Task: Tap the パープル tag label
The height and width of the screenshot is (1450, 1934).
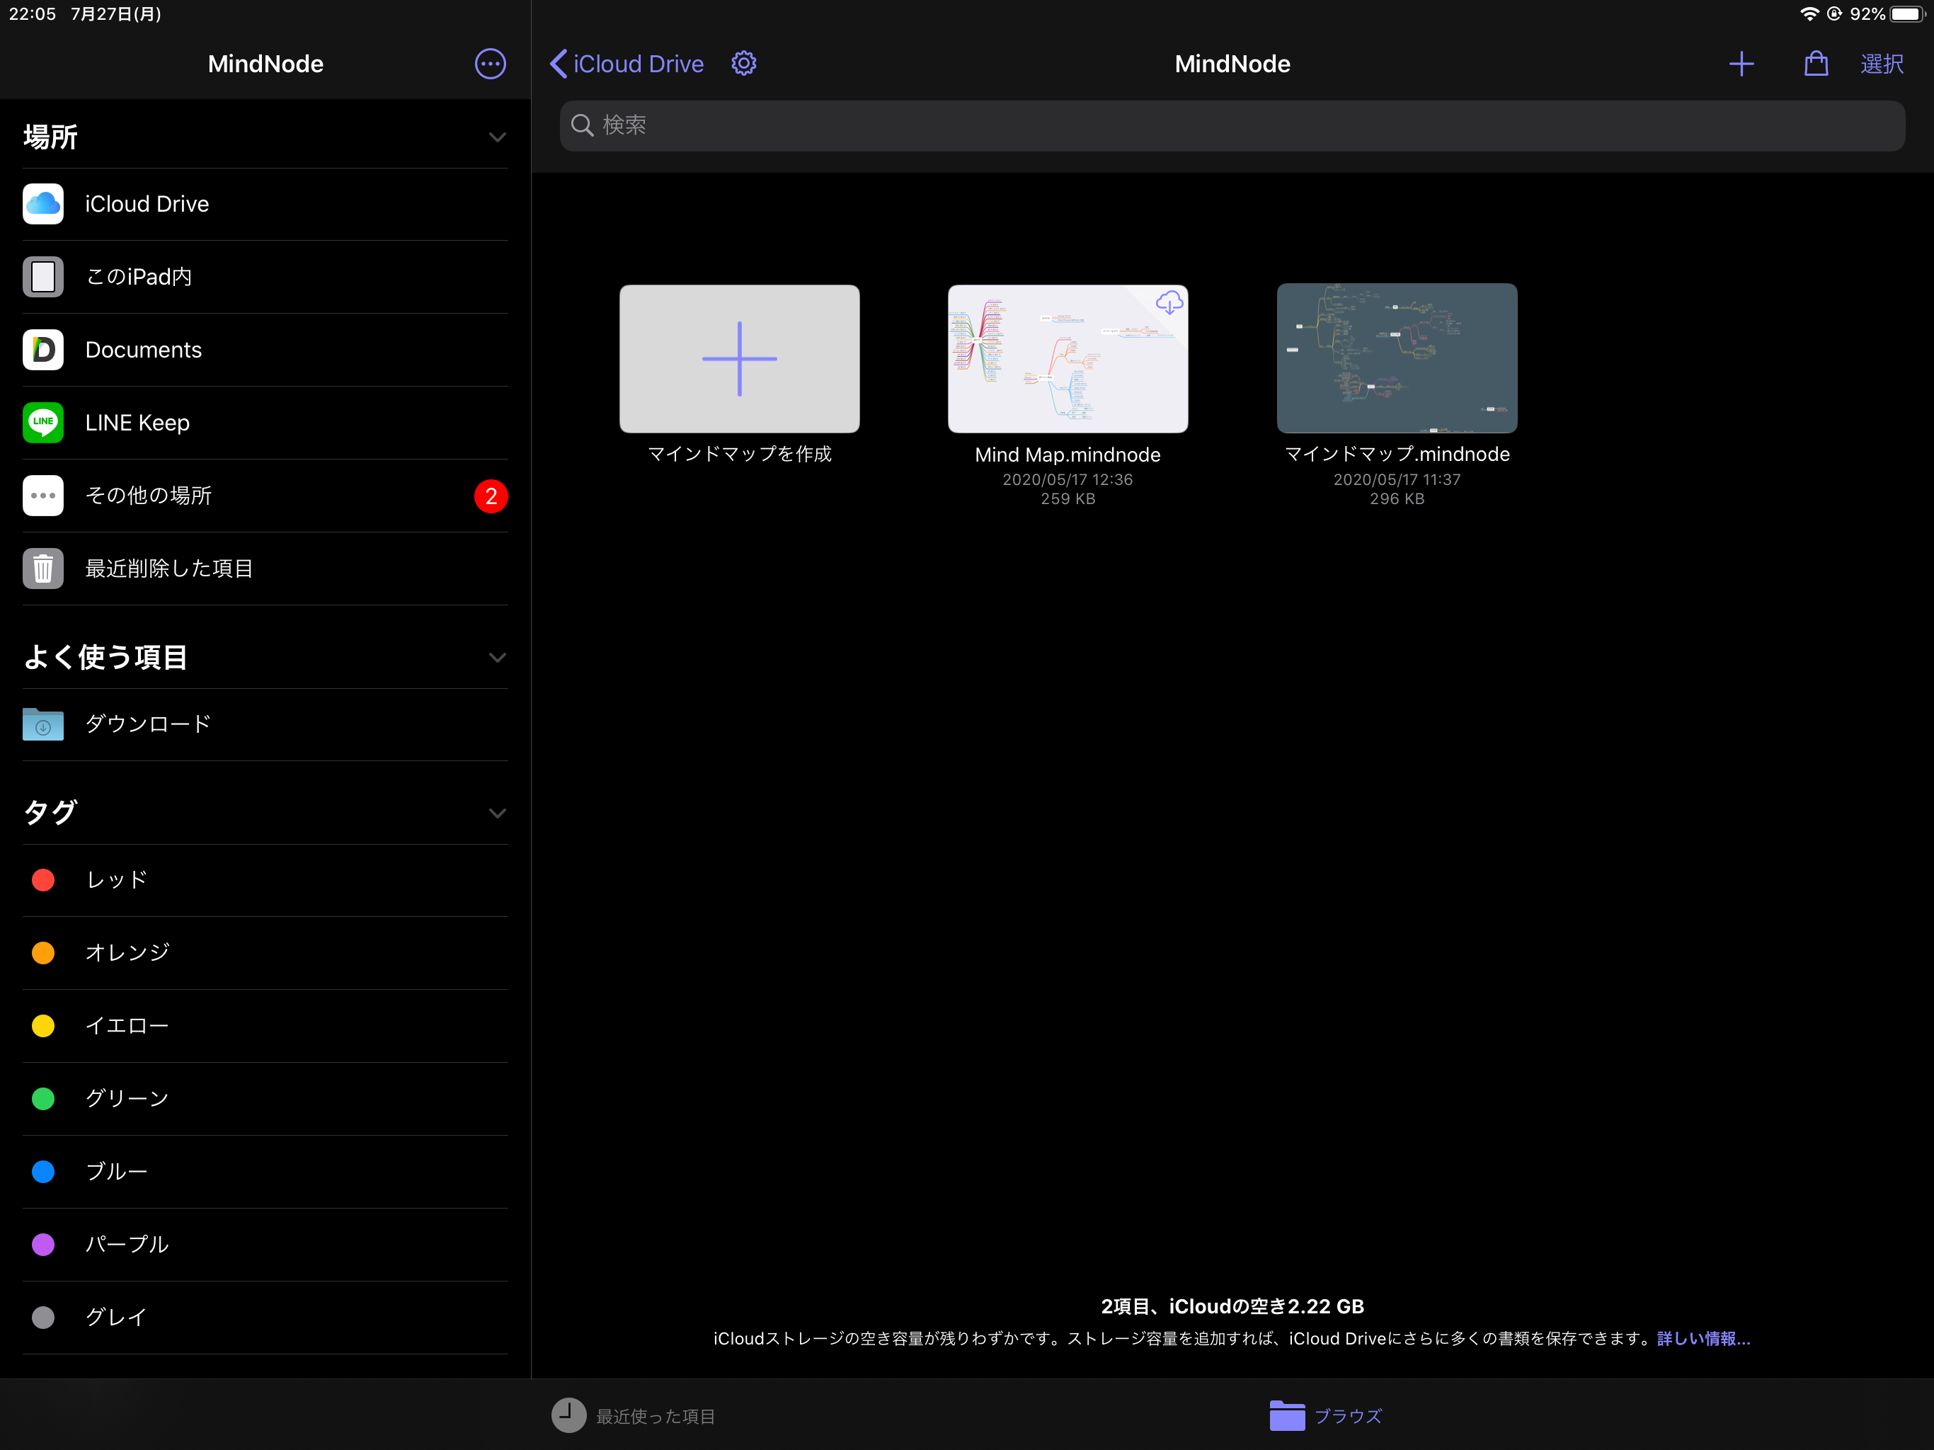Action: point(127,1245)
